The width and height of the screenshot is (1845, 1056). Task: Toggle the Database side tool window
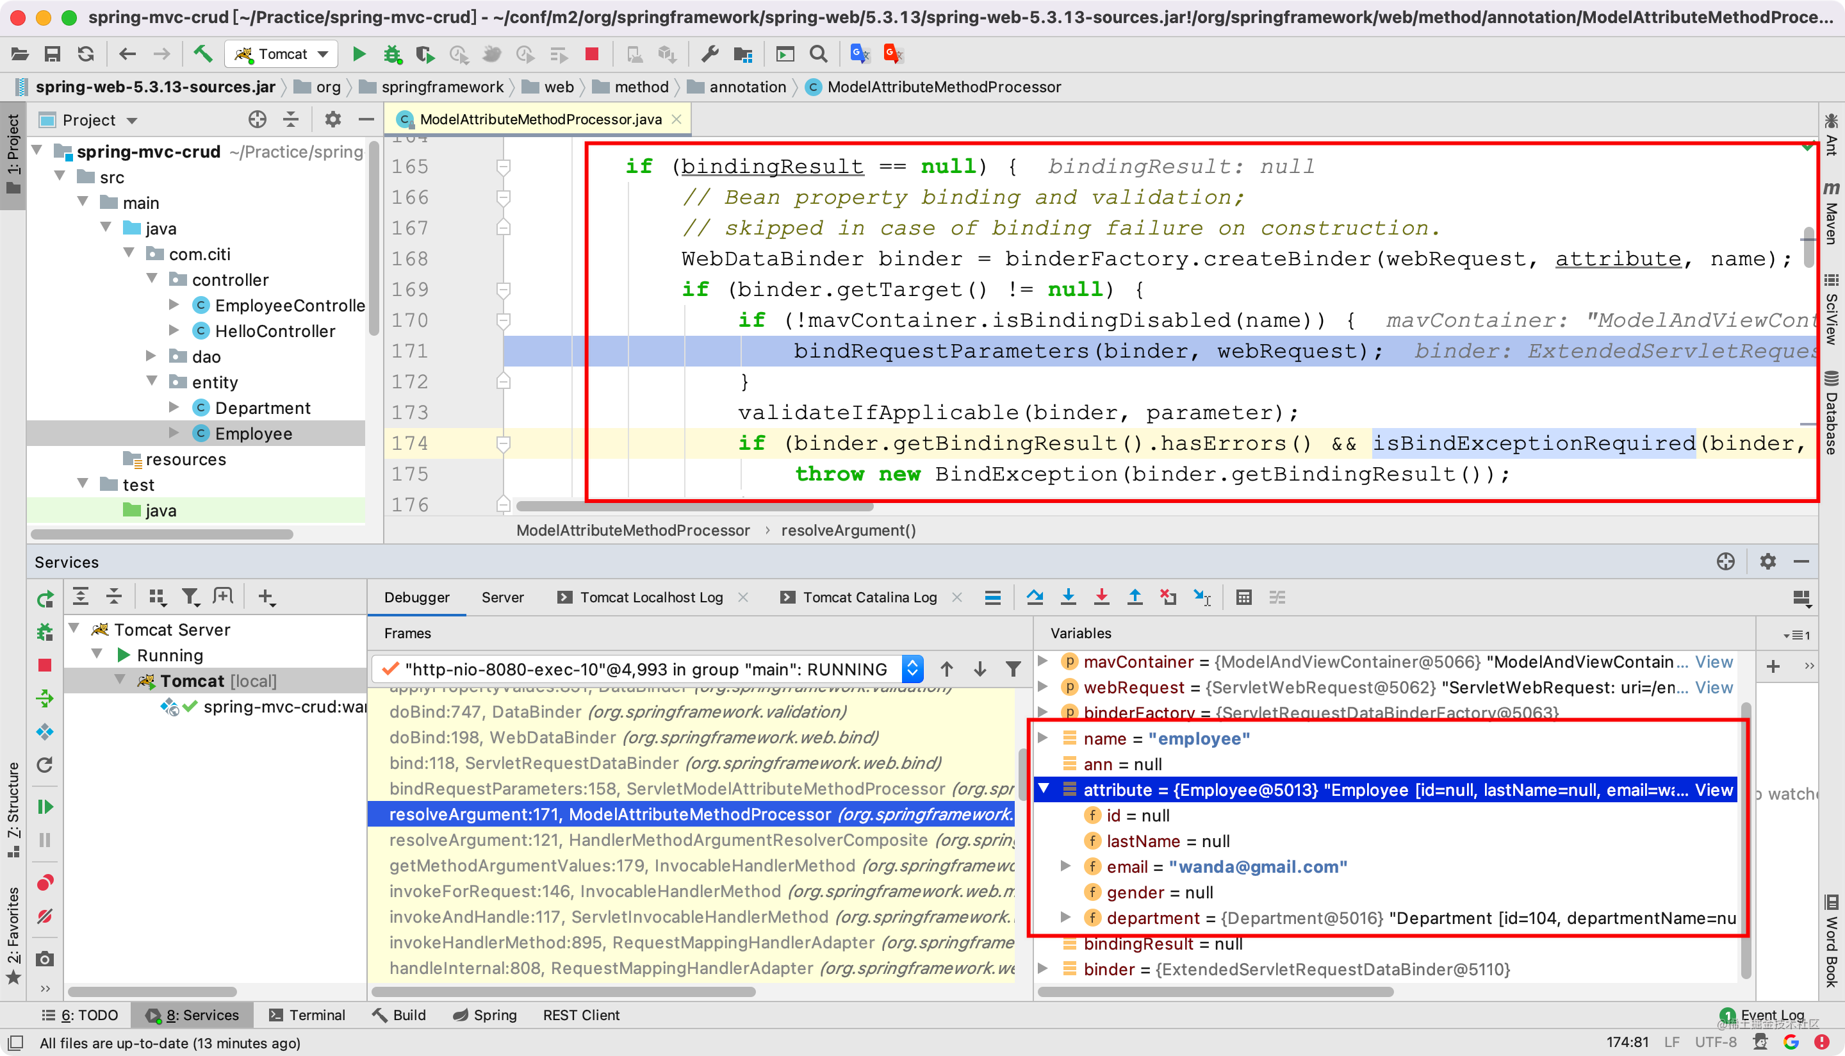click(1831, 413)
